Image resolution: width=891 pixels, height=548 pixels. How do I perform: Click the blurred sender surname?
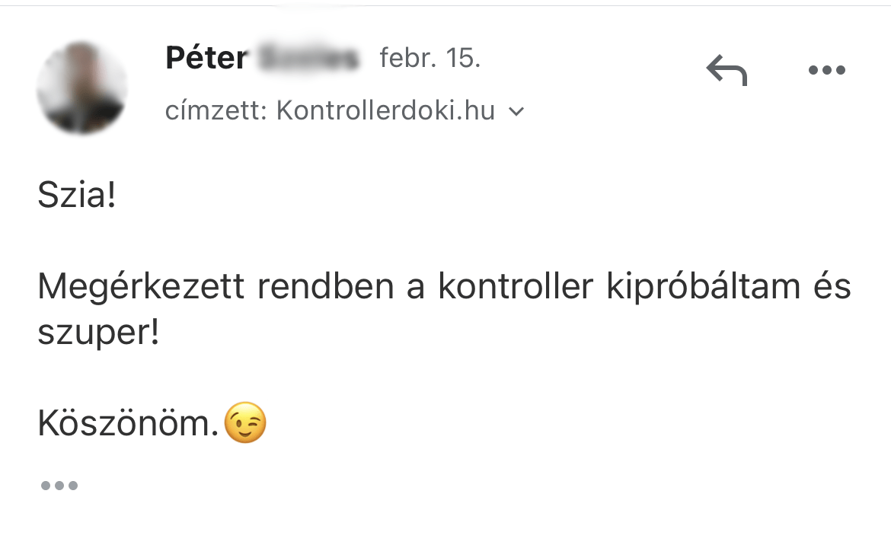308,59
